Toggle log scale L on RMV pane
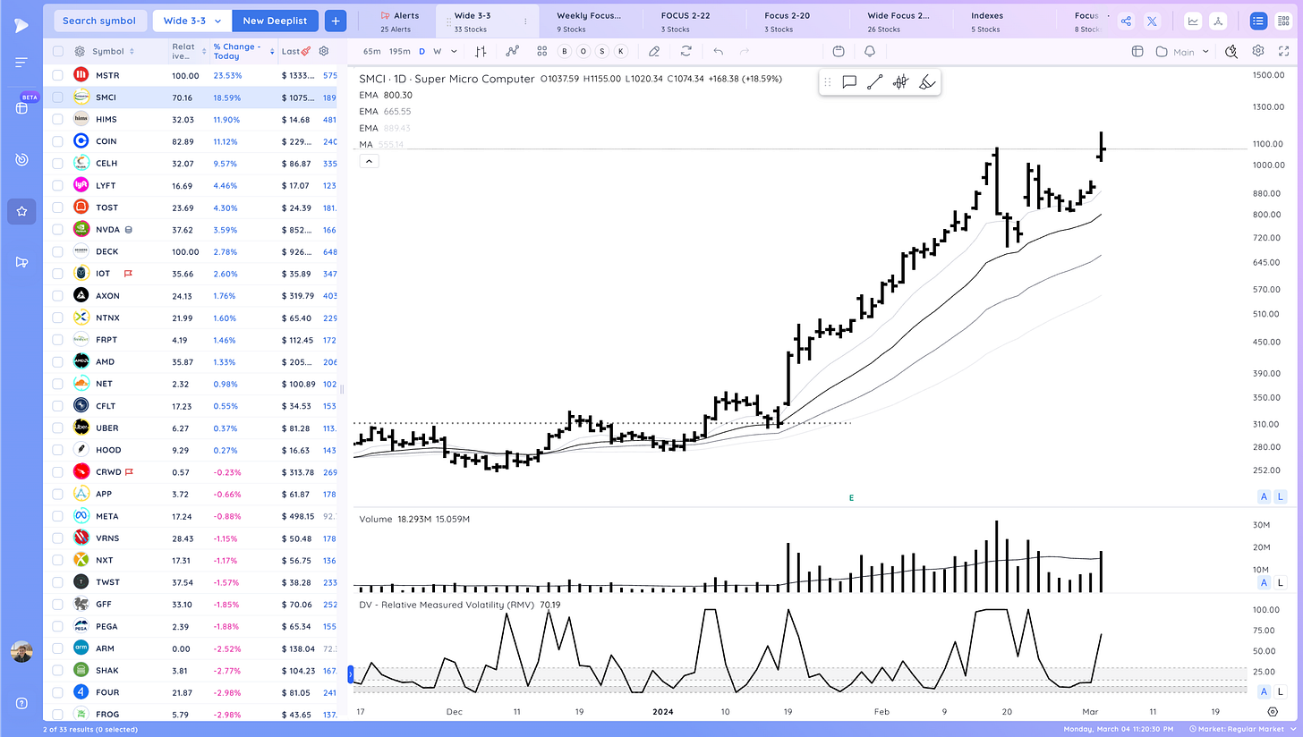The height and width of the screenshot is (737, 1303). click(1281, 691)
